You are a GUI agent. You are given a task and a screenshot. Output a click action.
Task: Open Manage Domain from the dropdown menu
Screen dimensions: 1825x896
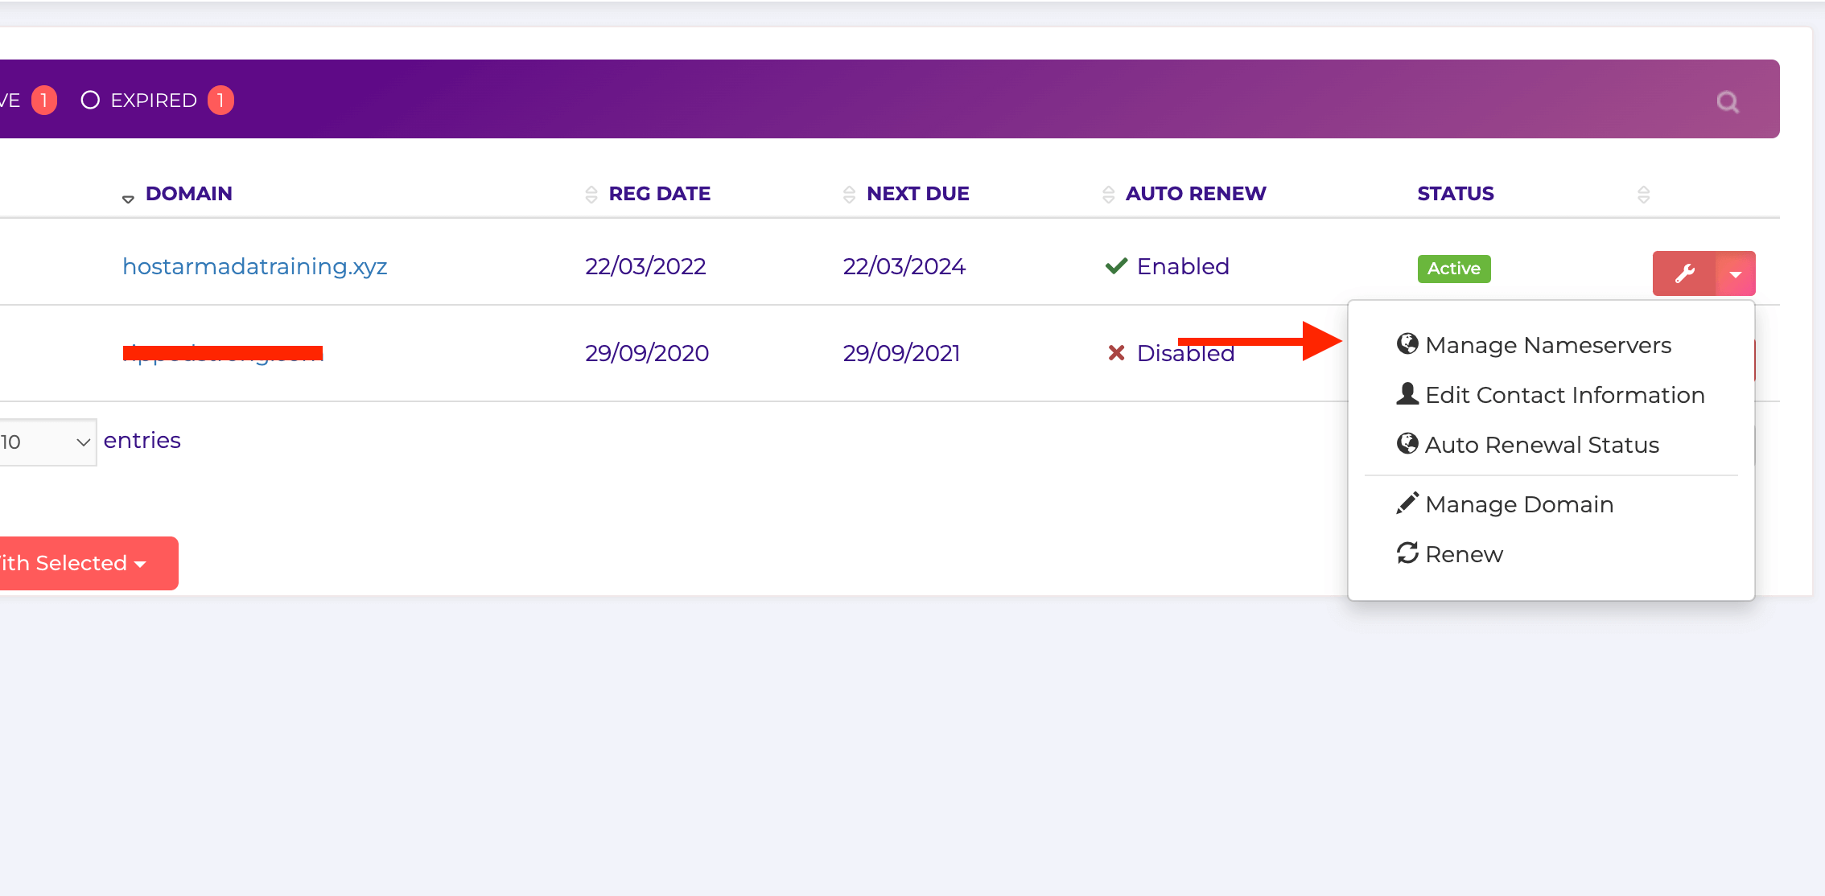1505,504
